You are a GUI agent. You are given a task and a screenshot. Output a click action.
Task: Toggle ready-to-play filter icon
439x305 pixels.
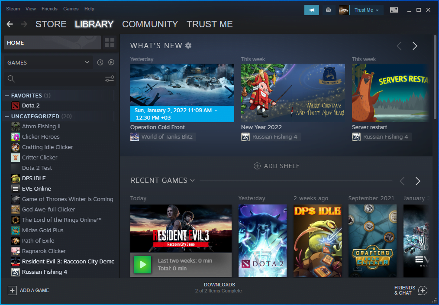(111, 62)
